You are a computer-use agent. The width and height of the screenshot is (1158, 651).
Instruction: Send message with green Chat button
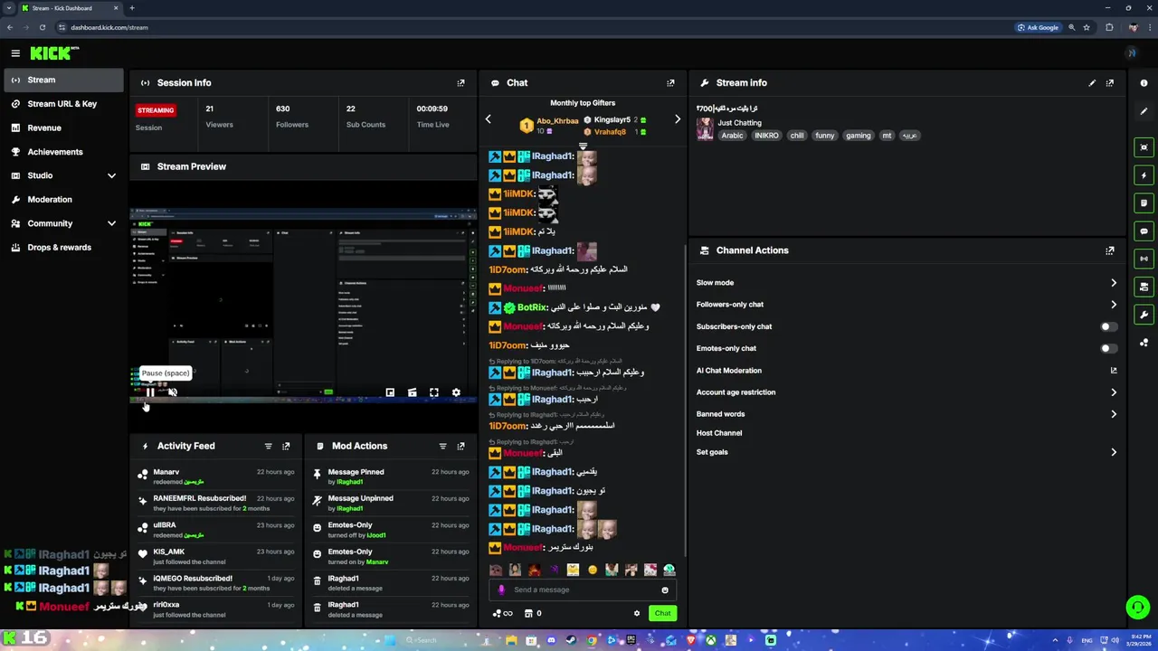tap(663, 614)
